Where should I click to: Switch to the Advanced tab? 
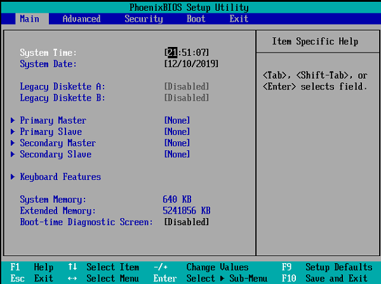point(81,19)
